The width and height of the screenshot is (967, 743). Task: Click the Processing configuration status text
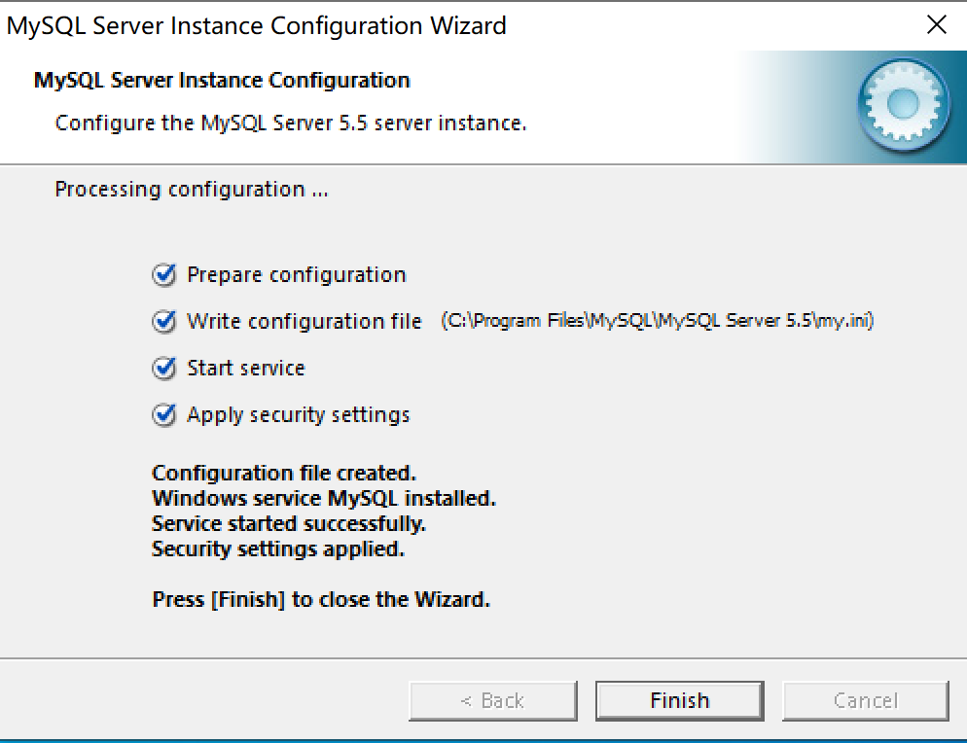coord(192,189)
